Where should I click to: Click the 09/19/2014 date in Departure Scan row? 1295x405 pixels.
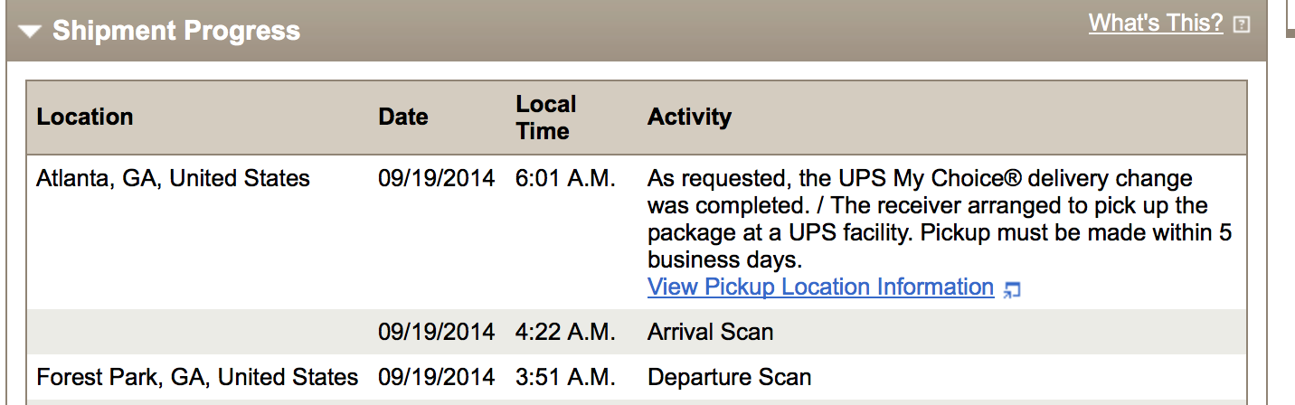click(x=436, y=377)
